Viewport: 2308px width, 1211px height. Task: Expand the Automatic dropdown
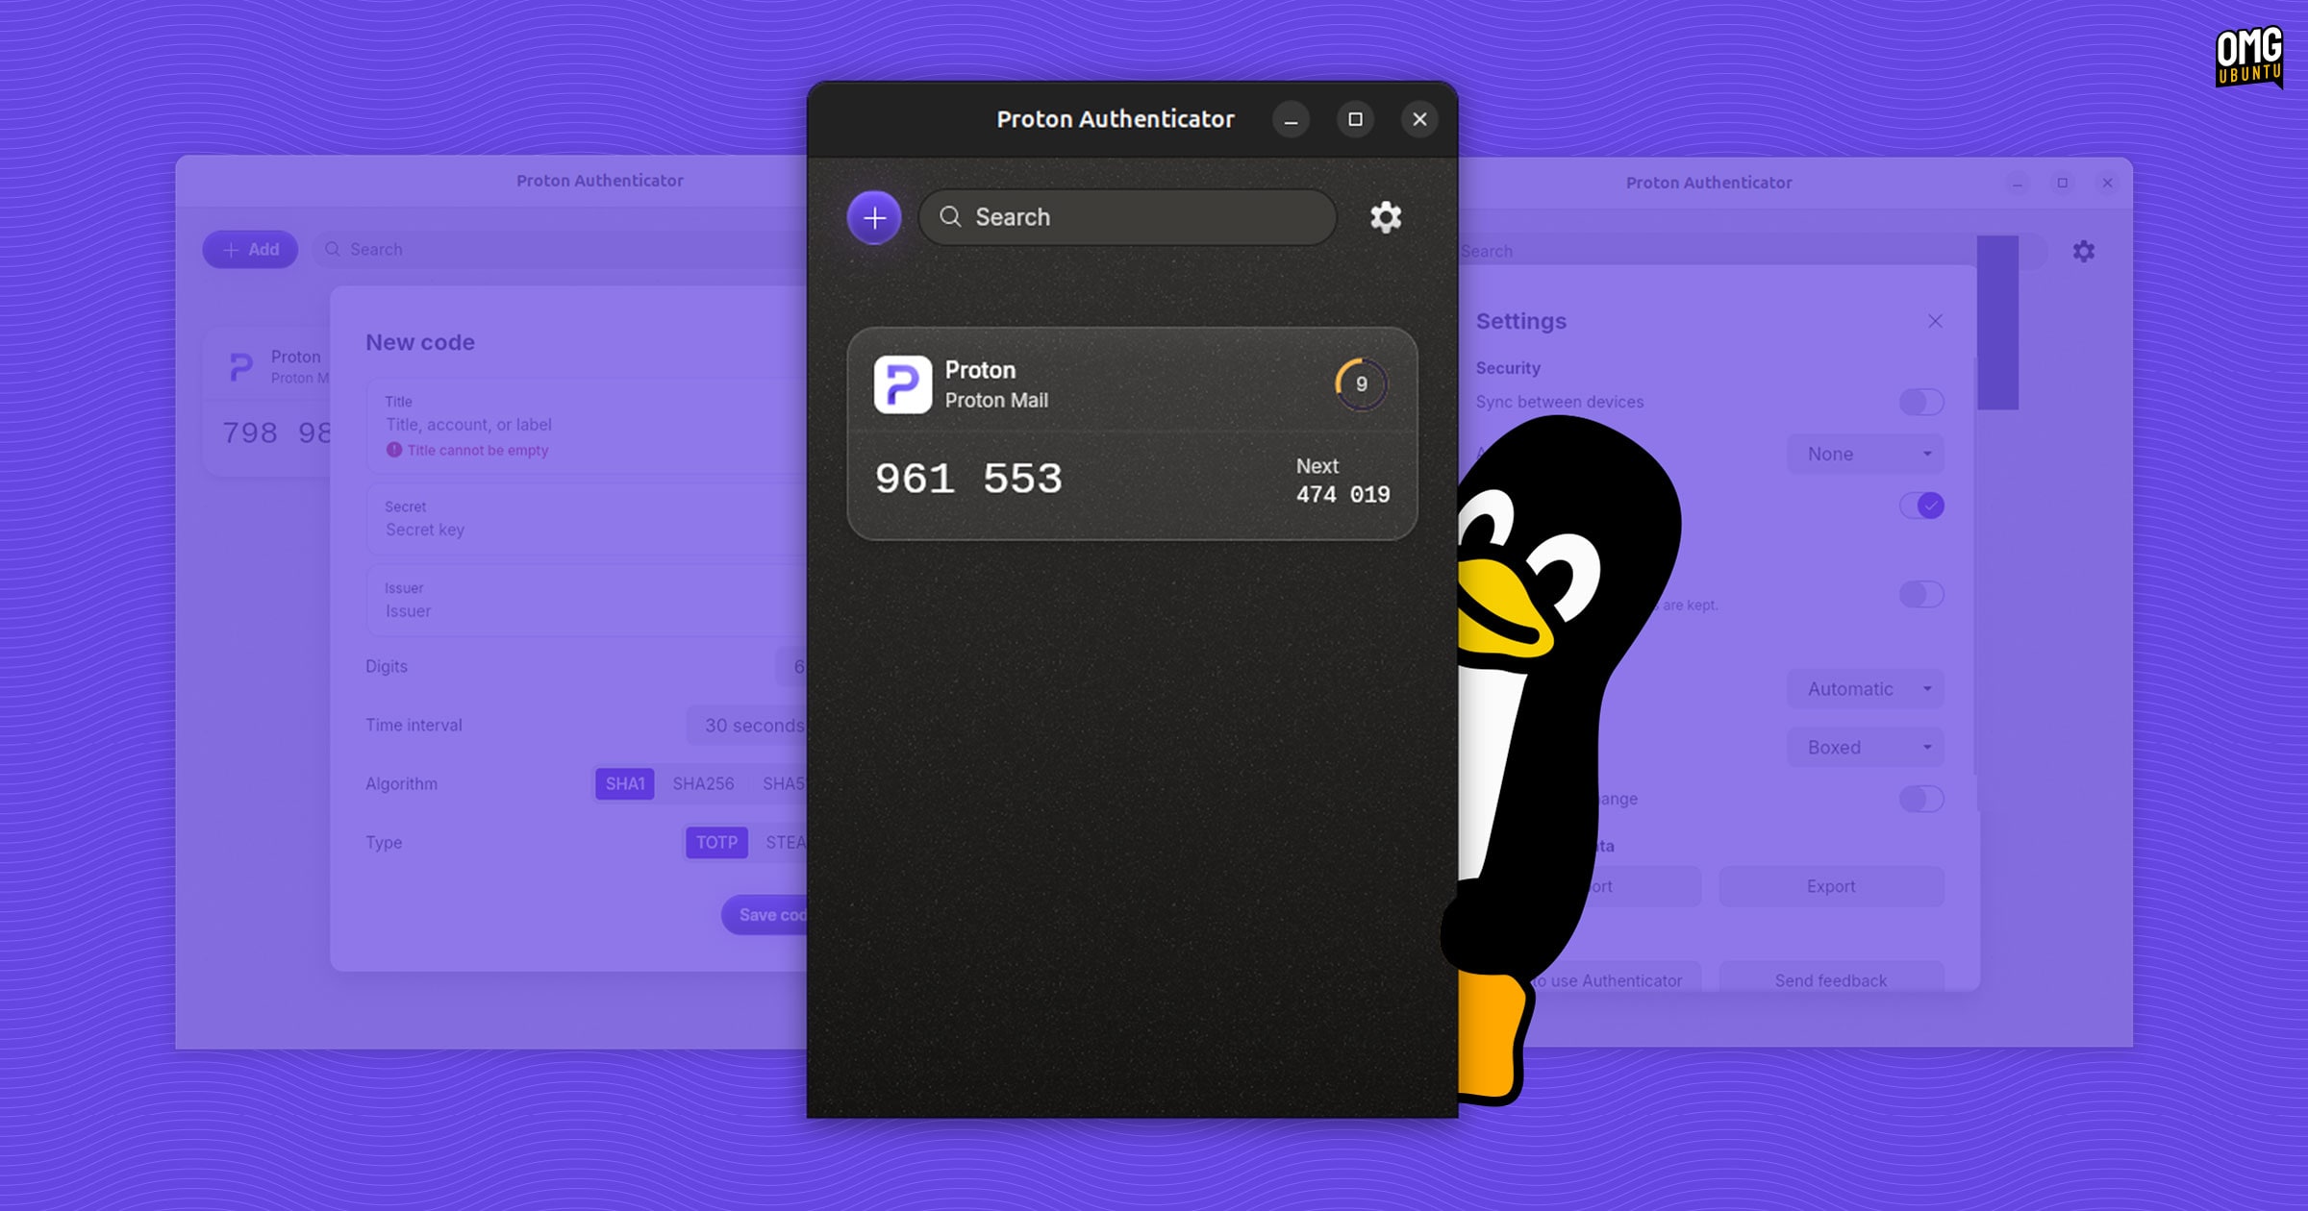tap(1865, 689)
